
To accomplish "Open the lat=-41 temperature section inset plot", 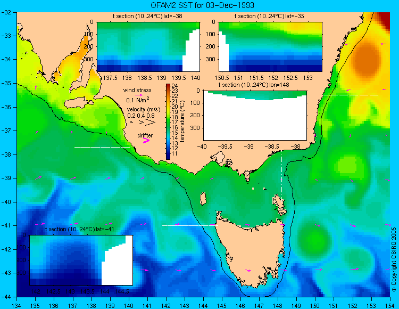I will [x=81, y=260].
